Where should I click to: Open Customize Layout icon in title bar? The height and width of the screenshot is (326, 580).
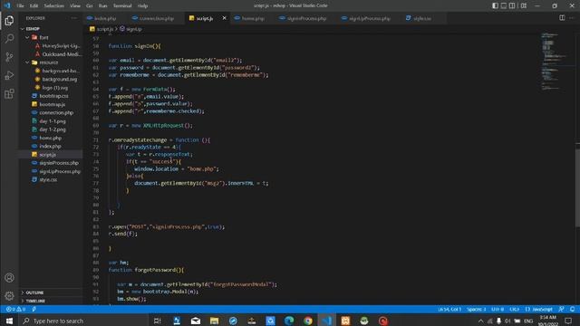click(x=524, y=5)
